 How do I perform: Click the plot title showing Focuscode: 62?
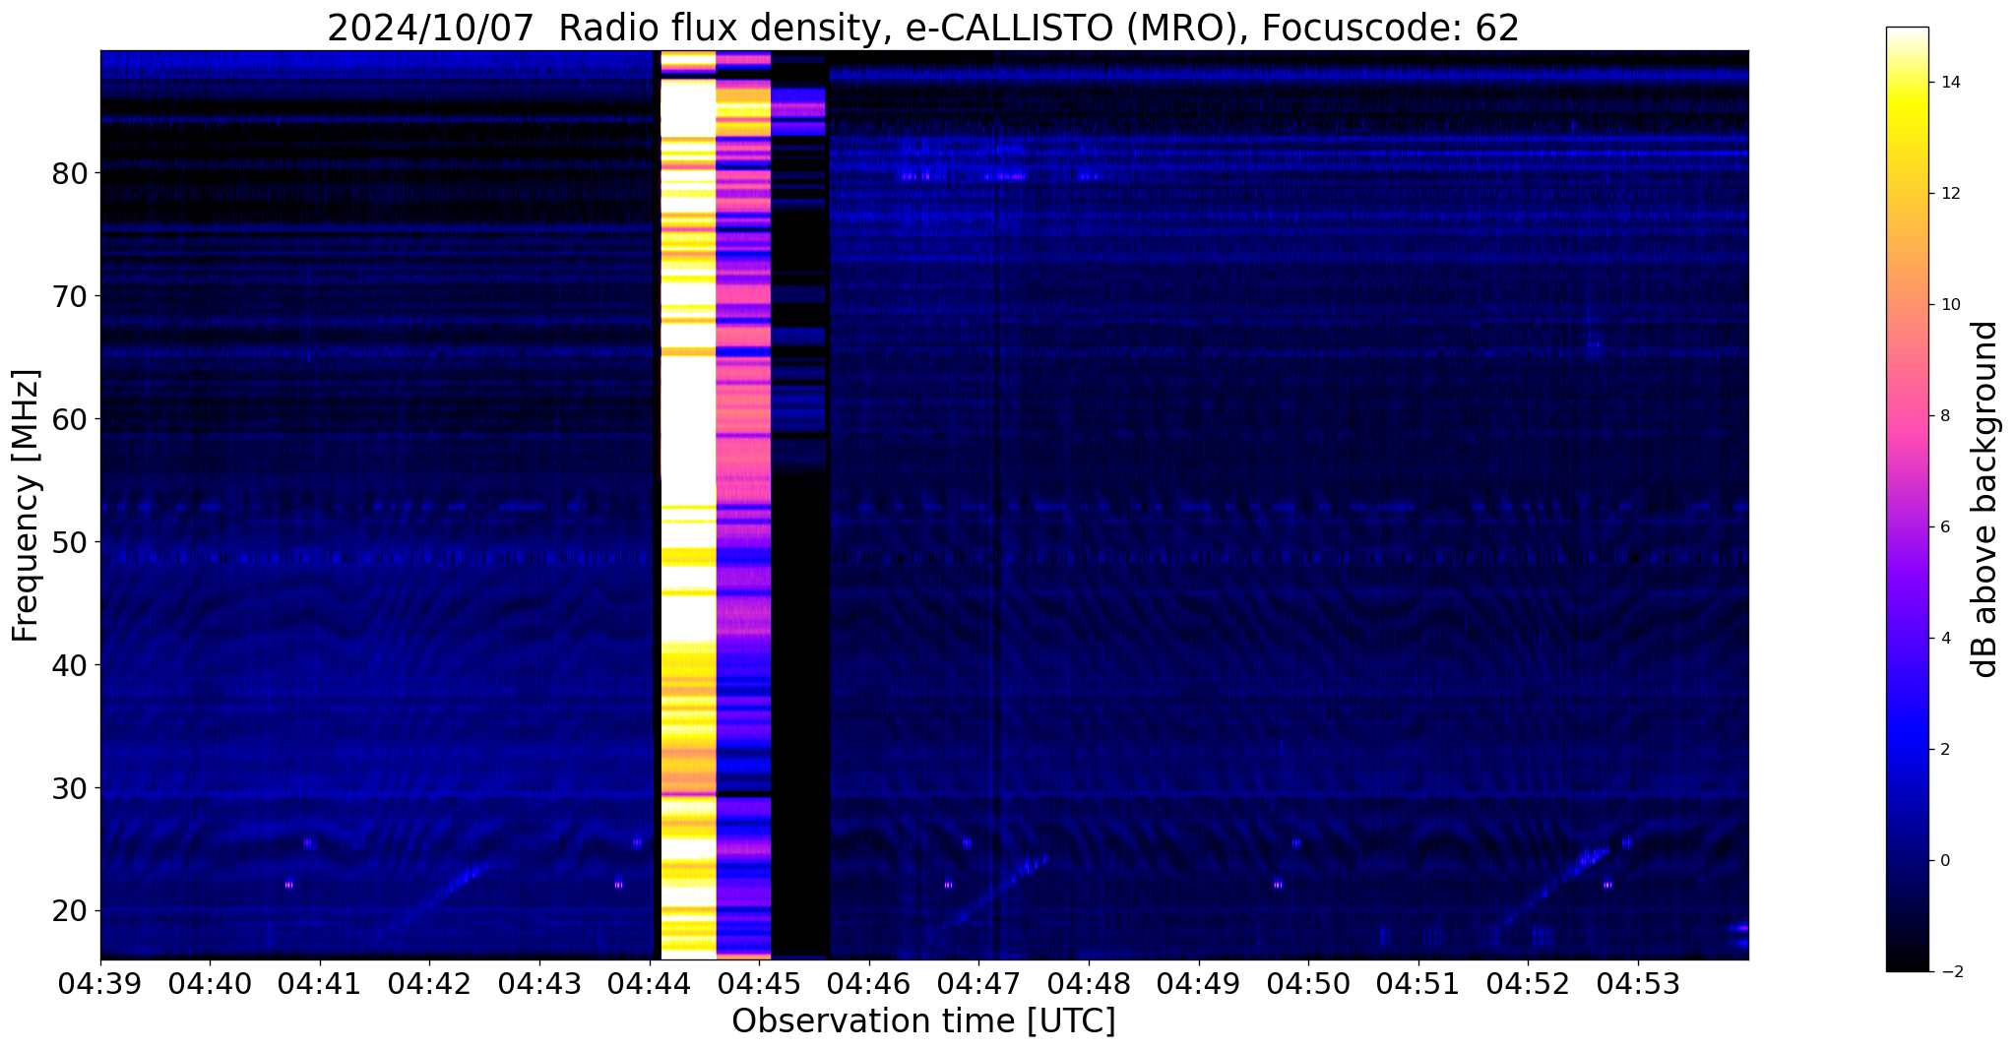pos(923,28)
